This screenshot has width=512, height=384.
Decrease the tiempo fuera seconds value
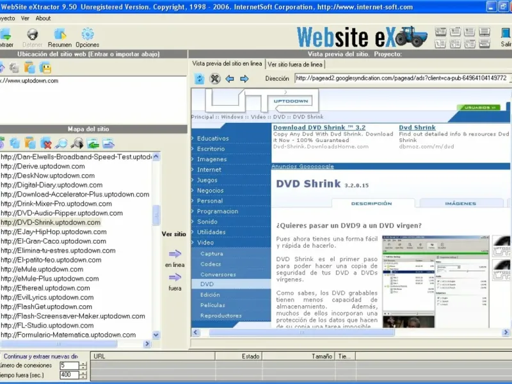[x=83, y=377]
